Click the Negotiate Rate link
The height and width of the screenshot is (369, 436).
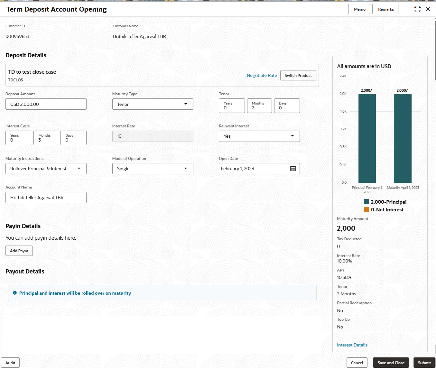[x=262, y=76]
